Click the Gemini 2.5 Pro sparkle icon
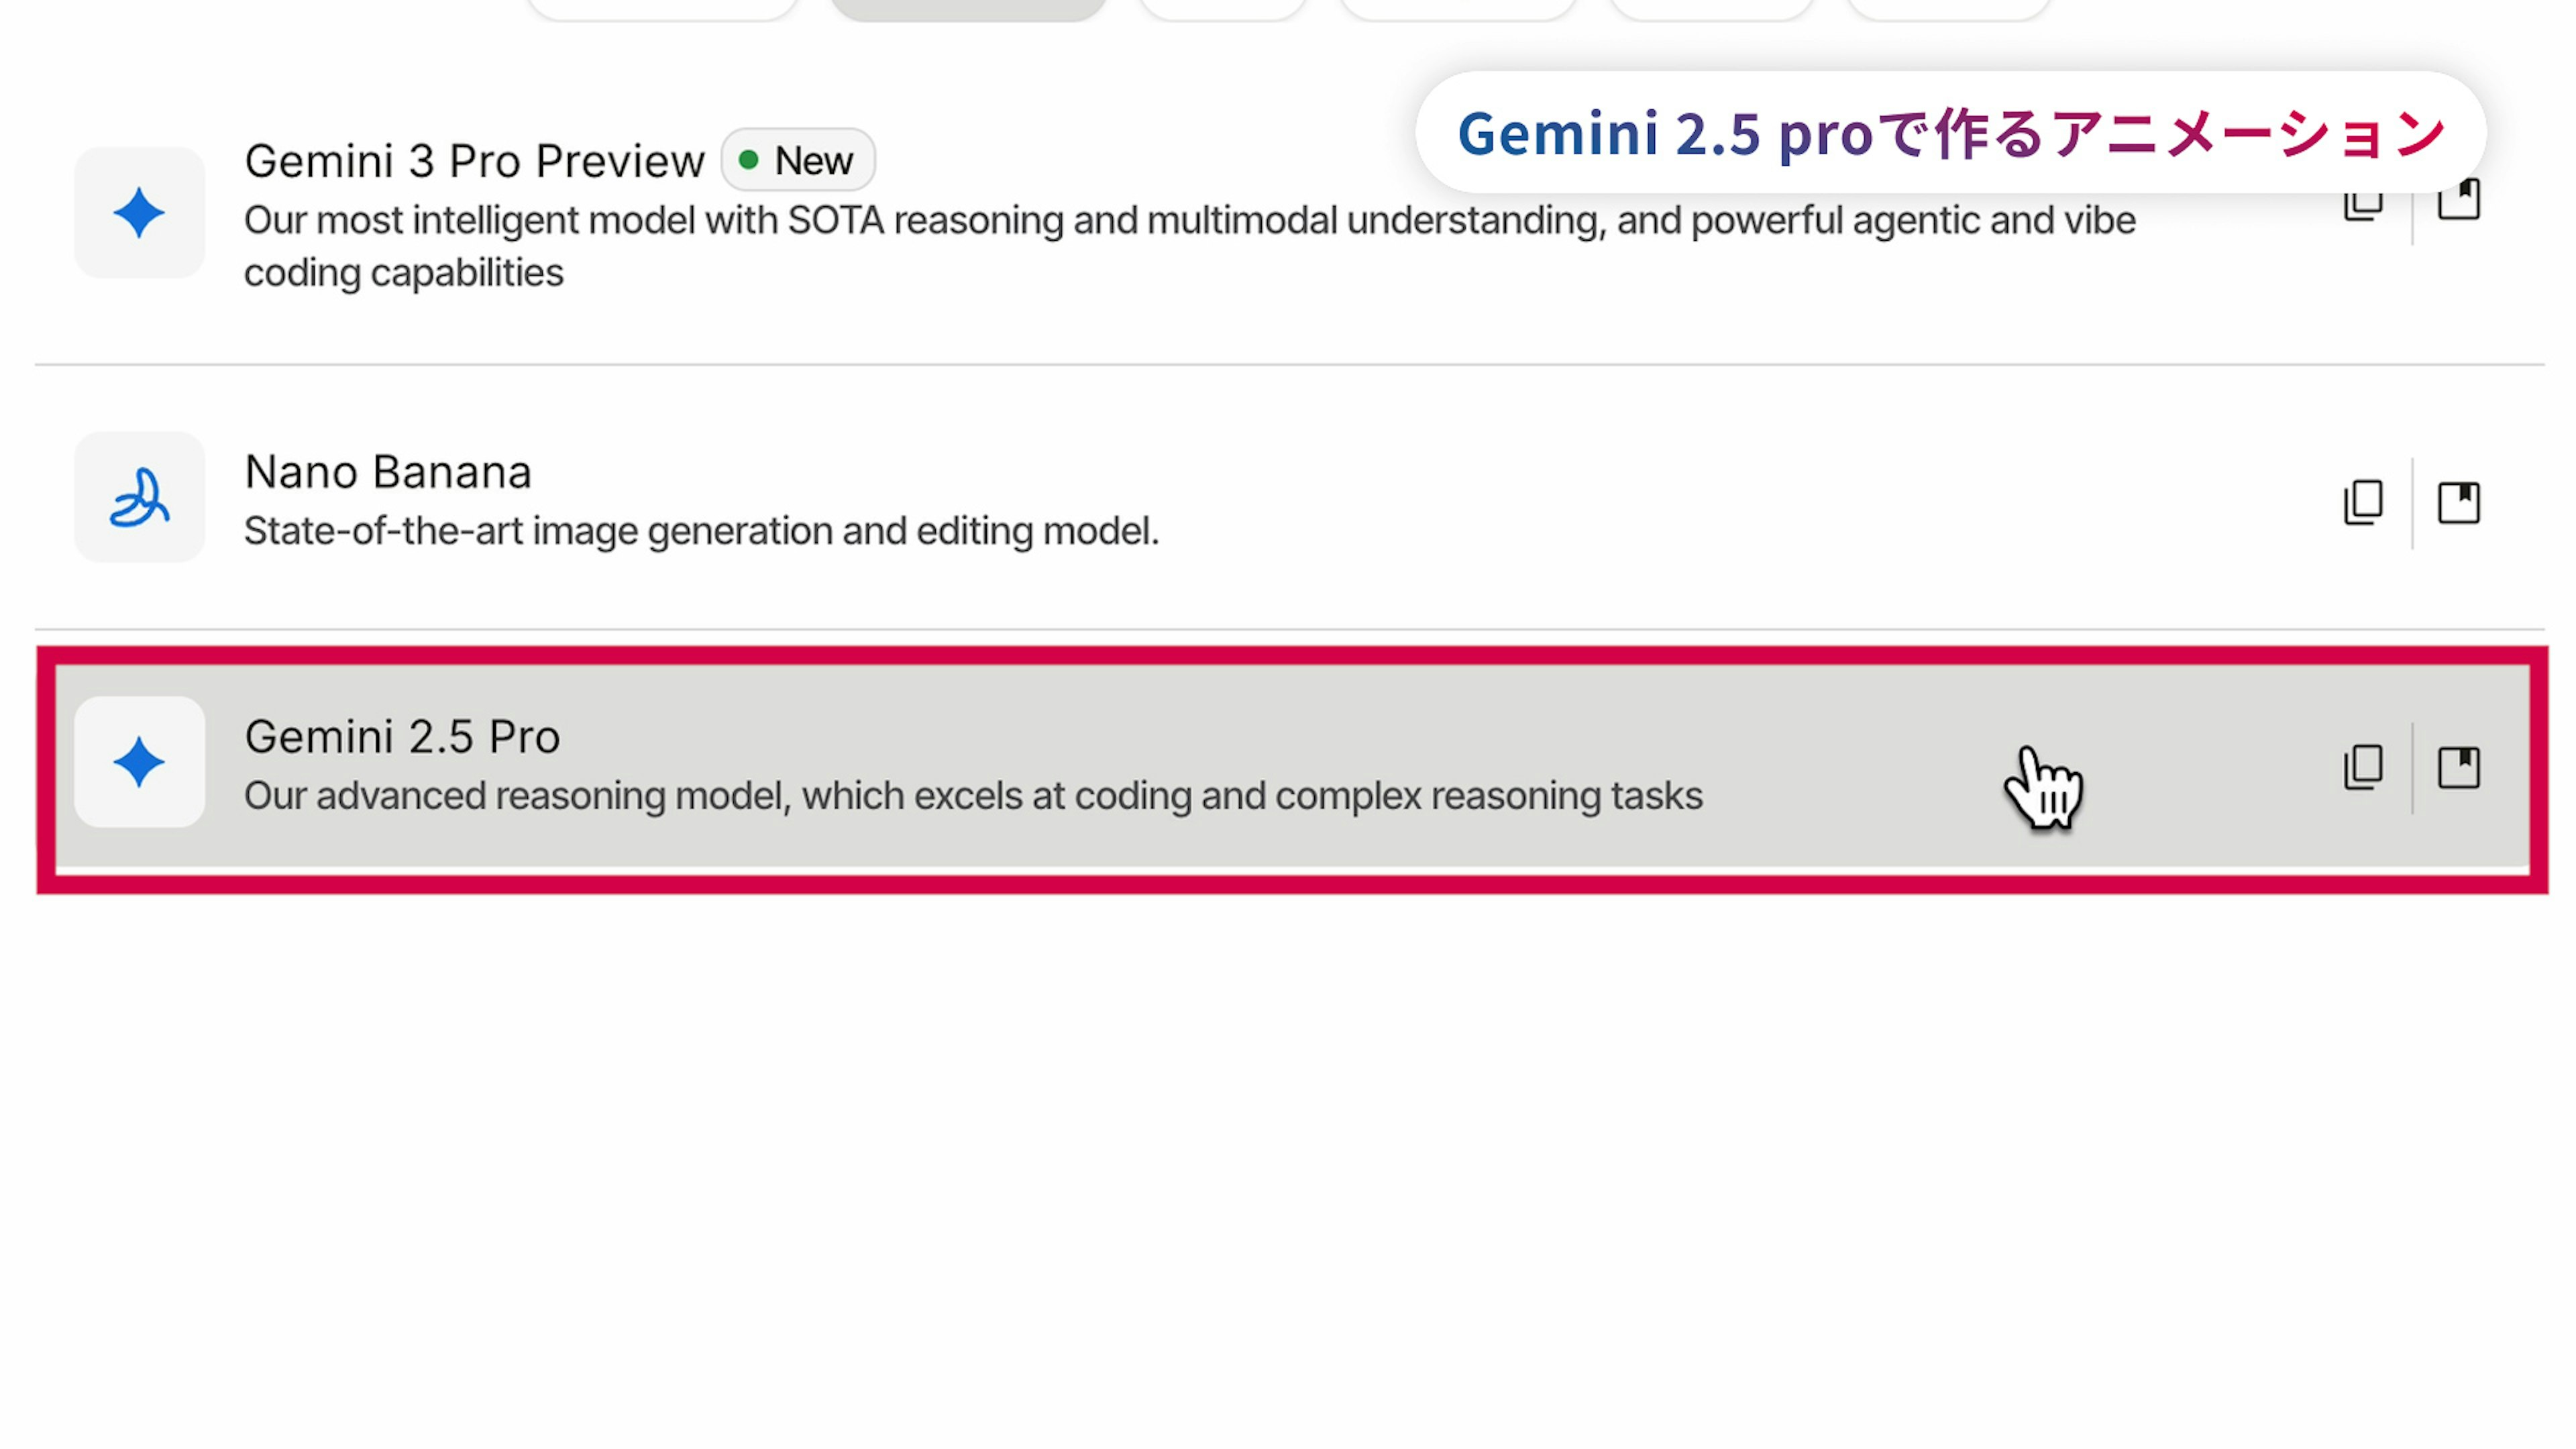Screen dimensions: 2576x1449 [x=139, y=762]
